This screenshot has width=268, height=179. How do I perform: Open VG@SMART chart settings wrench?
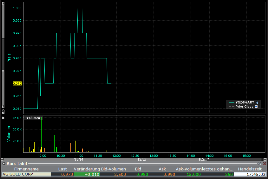257,103
